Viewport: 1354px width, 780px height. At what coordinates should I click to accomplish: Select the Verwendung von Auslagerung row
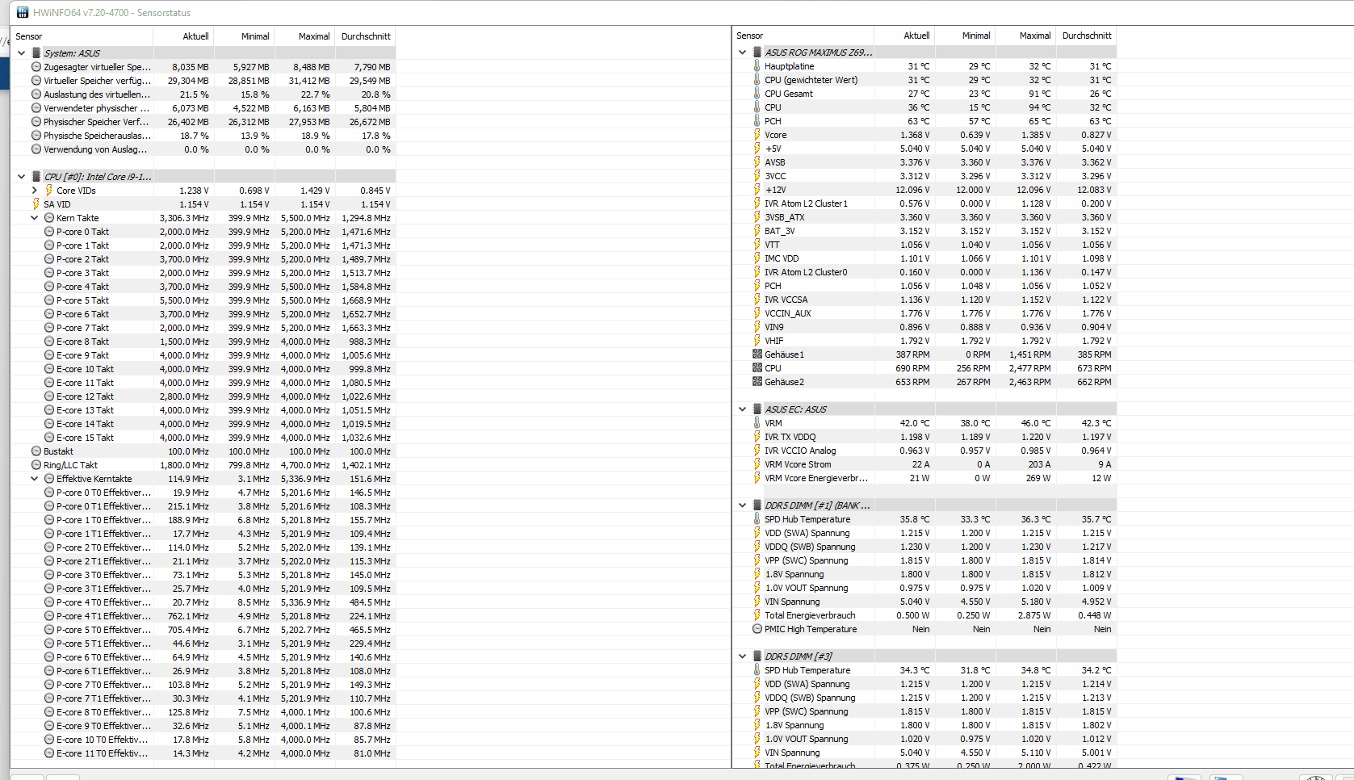(203, 149)
